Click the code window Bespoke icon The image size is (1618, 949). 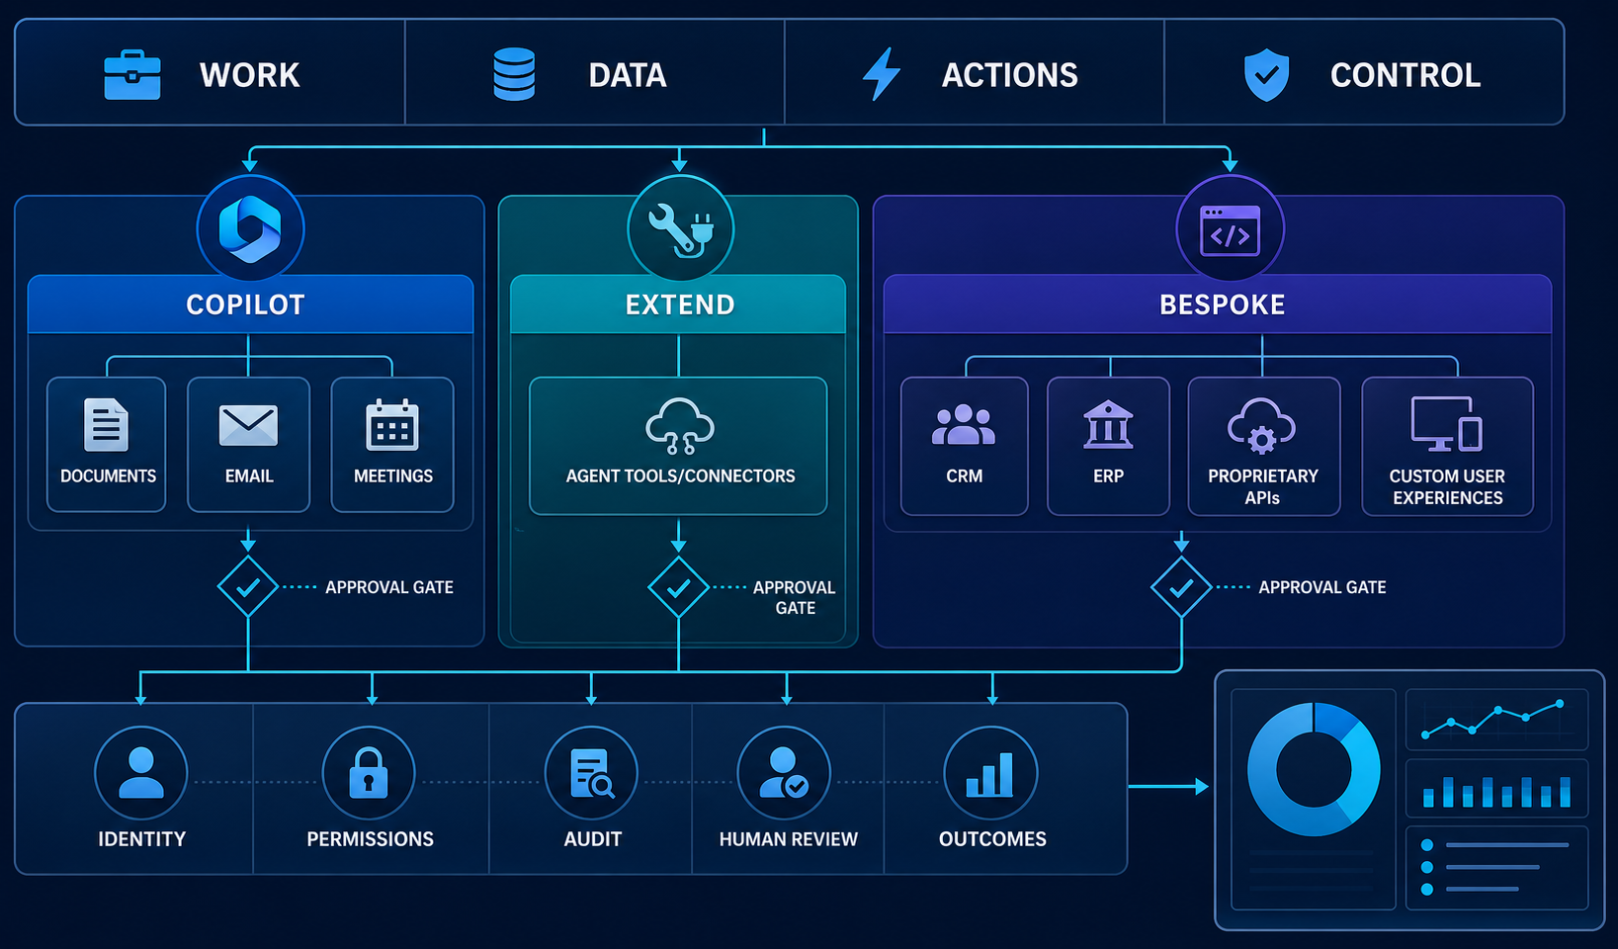click(1230, 229)
